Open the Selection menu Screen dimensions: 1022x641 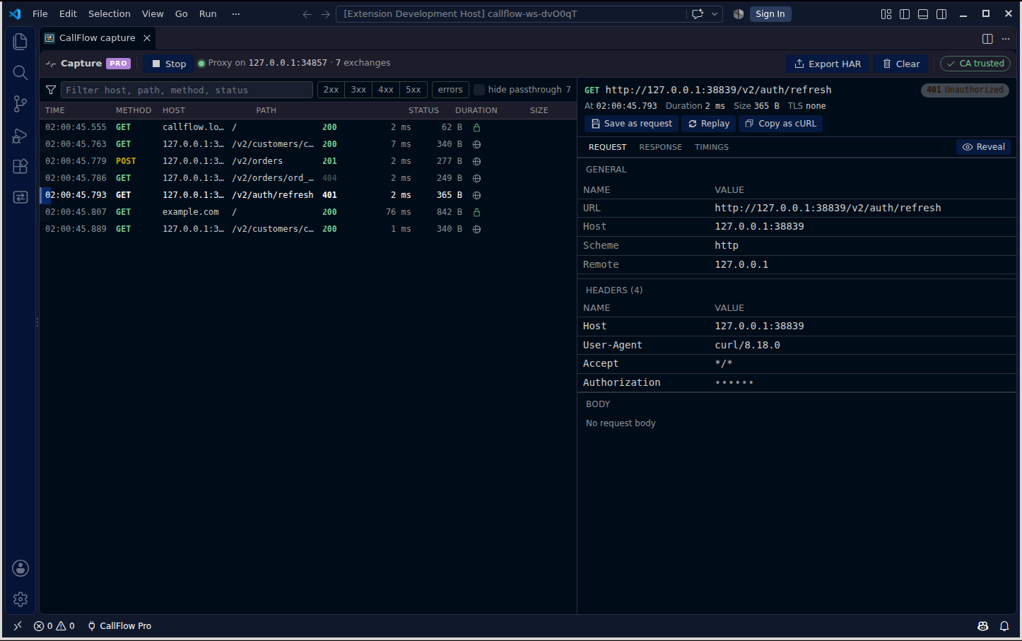tap(110, 14)
